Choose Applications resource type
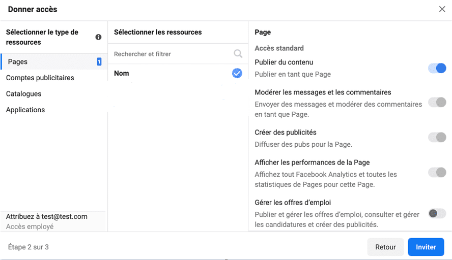Viewport: 452px width, 260px height. point(25,110)
